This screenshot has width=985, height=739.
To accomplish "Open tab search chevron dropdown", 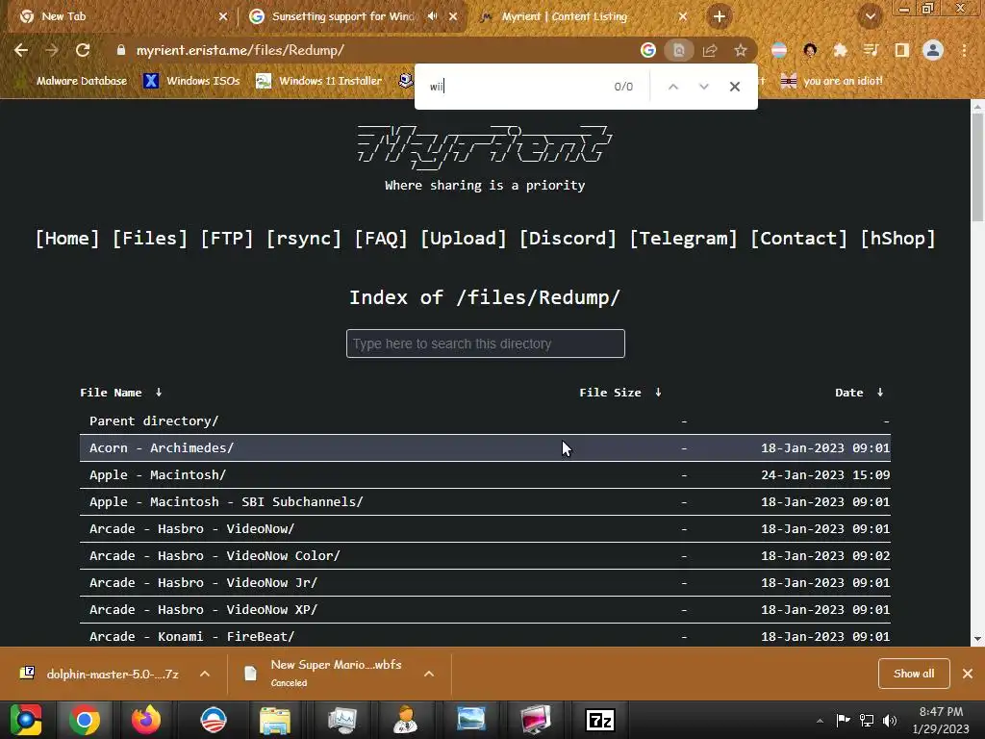I will click(870, 16).
